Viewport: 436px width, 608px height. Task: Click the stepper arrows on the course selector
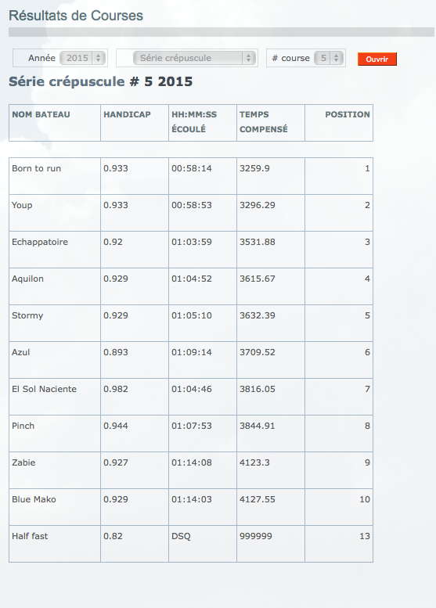(x=337, y=58)
